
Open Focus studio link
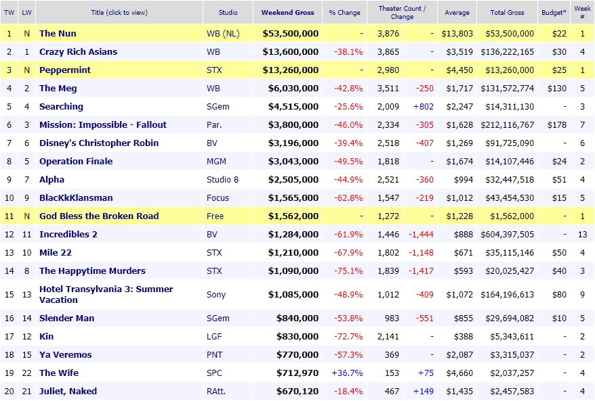pos(218,197)
